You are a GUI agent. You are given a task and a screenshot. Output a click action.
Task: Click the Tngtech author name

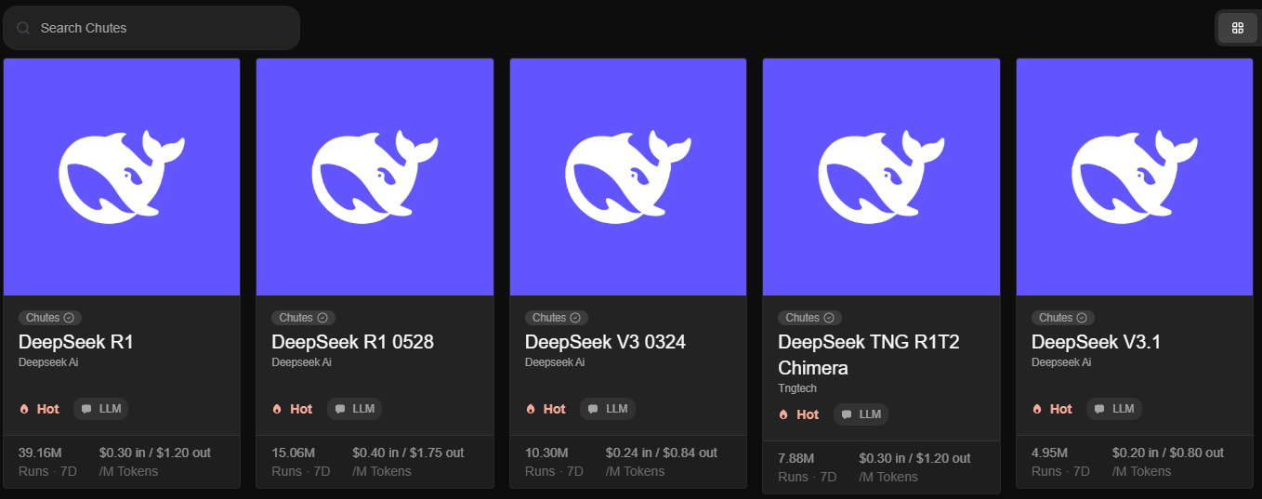pyautogui.click(x=797, y=388)
